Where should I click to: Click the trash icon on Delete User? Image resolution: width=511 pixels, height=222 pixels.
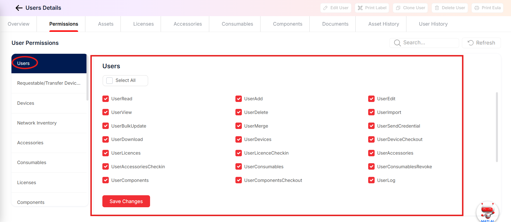pos(437,8)
